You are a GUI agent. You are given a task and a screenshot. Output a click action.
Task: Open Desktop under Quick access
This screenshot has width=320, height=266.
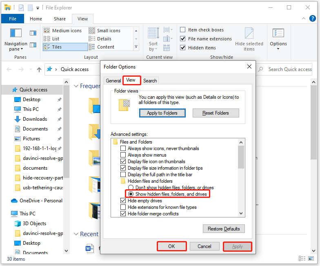31,100
